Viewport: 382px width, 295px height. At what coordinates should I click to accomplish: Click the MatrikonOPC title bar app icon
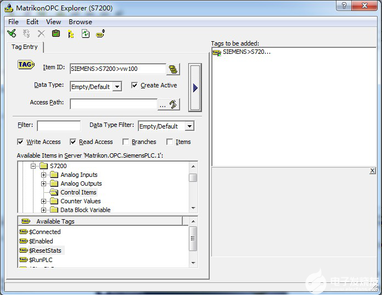pos(9,8)
